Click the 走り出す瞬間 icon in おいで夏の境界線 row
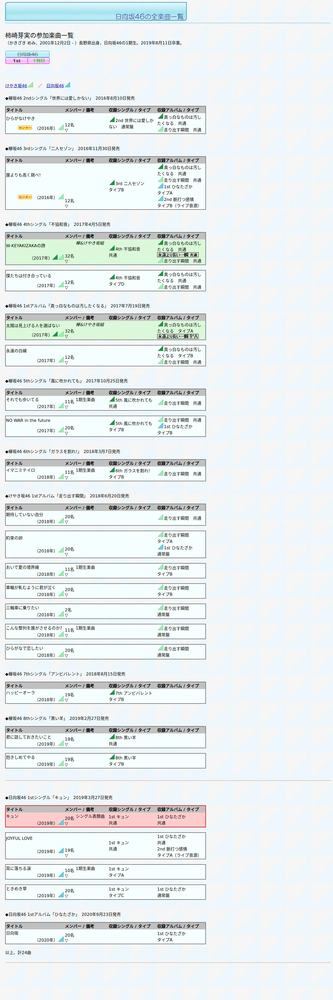Image resolution: width=333 pixels, height=1000 pixels. pyautogui.click(x=161, y=567)
